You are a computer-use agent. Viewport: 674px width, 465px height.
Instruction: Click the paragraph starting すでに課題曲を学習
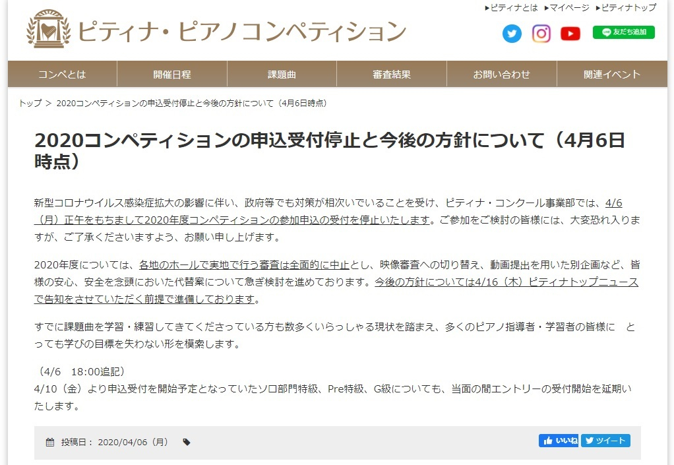(x=334, y=335)
